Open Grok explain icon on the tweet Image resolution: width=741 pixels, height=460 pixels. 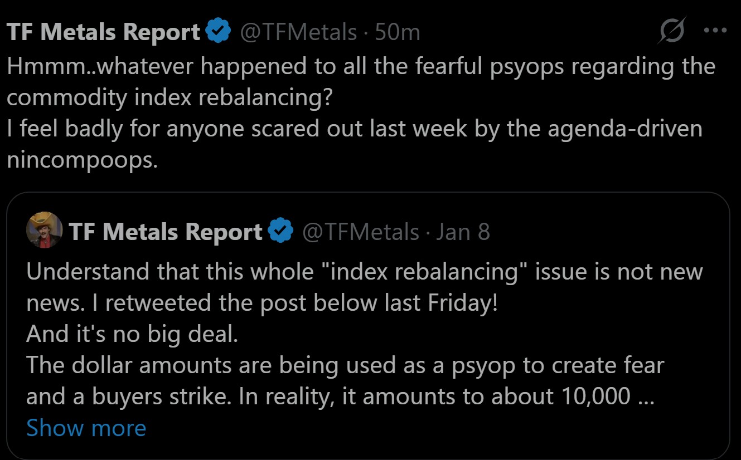coord(670,32)
